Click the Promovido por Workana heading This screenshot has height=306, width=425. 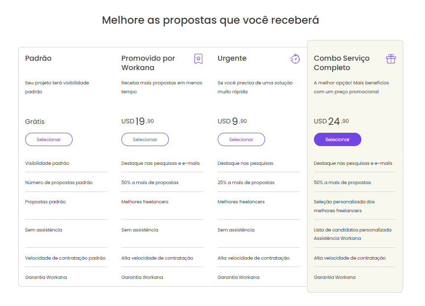point(148,63)
